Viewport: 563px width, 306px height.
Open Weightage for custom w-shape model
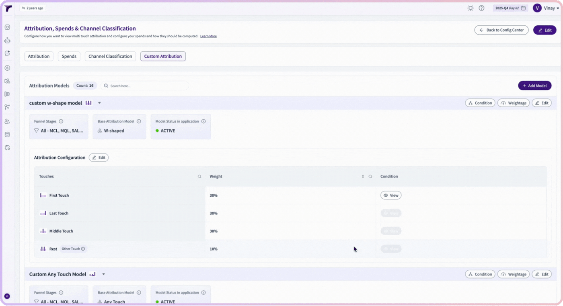point(514,103)
